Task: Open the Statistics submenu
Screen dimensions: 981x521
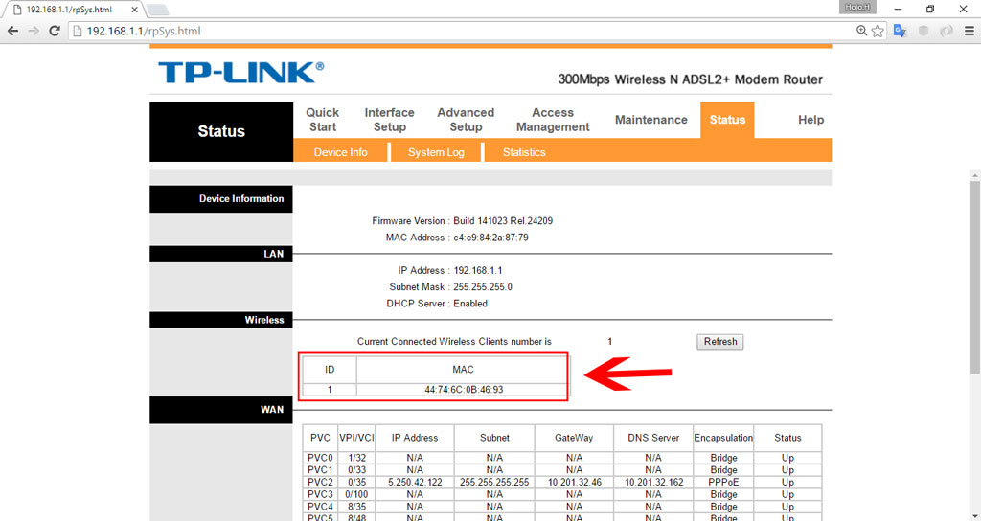Action: pyautogui.click(x=524, y=152)
